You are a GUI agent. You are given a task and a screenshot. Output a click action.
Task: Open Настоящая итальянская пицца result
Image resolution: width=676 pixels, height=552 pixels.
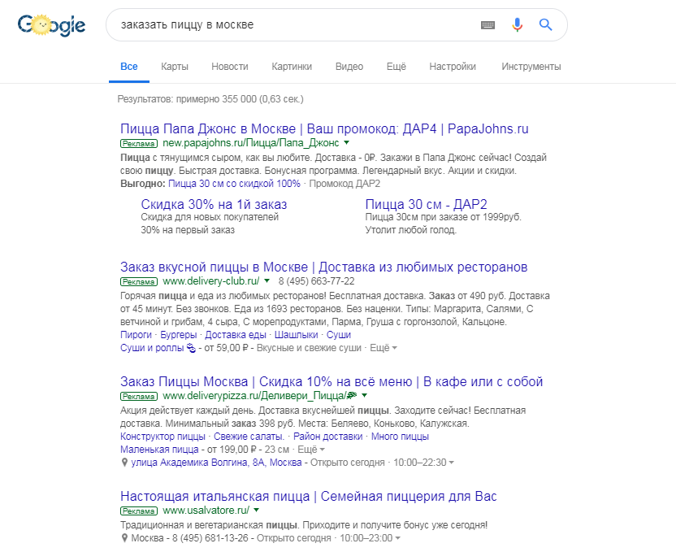tap(308, 497)
